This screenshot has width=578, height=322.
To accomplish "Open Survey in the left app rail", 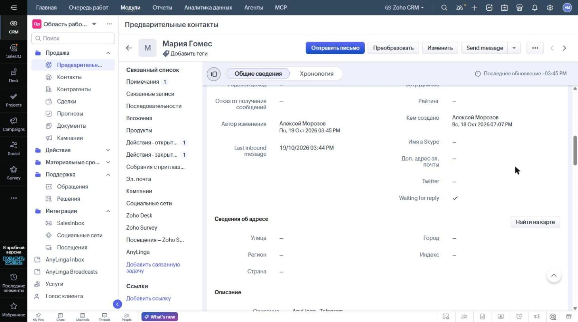I will coord(13,173).
